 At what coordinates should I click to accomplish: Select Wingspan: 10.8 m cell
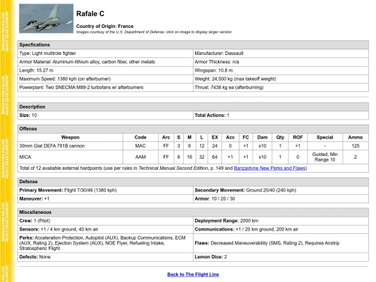click(281, 70)
